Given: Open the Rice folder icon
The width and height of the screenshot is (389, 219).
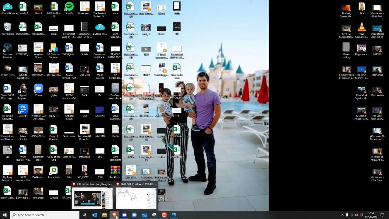Looking at the screenshot, I should pyautogui.click(x=362, y=9).
